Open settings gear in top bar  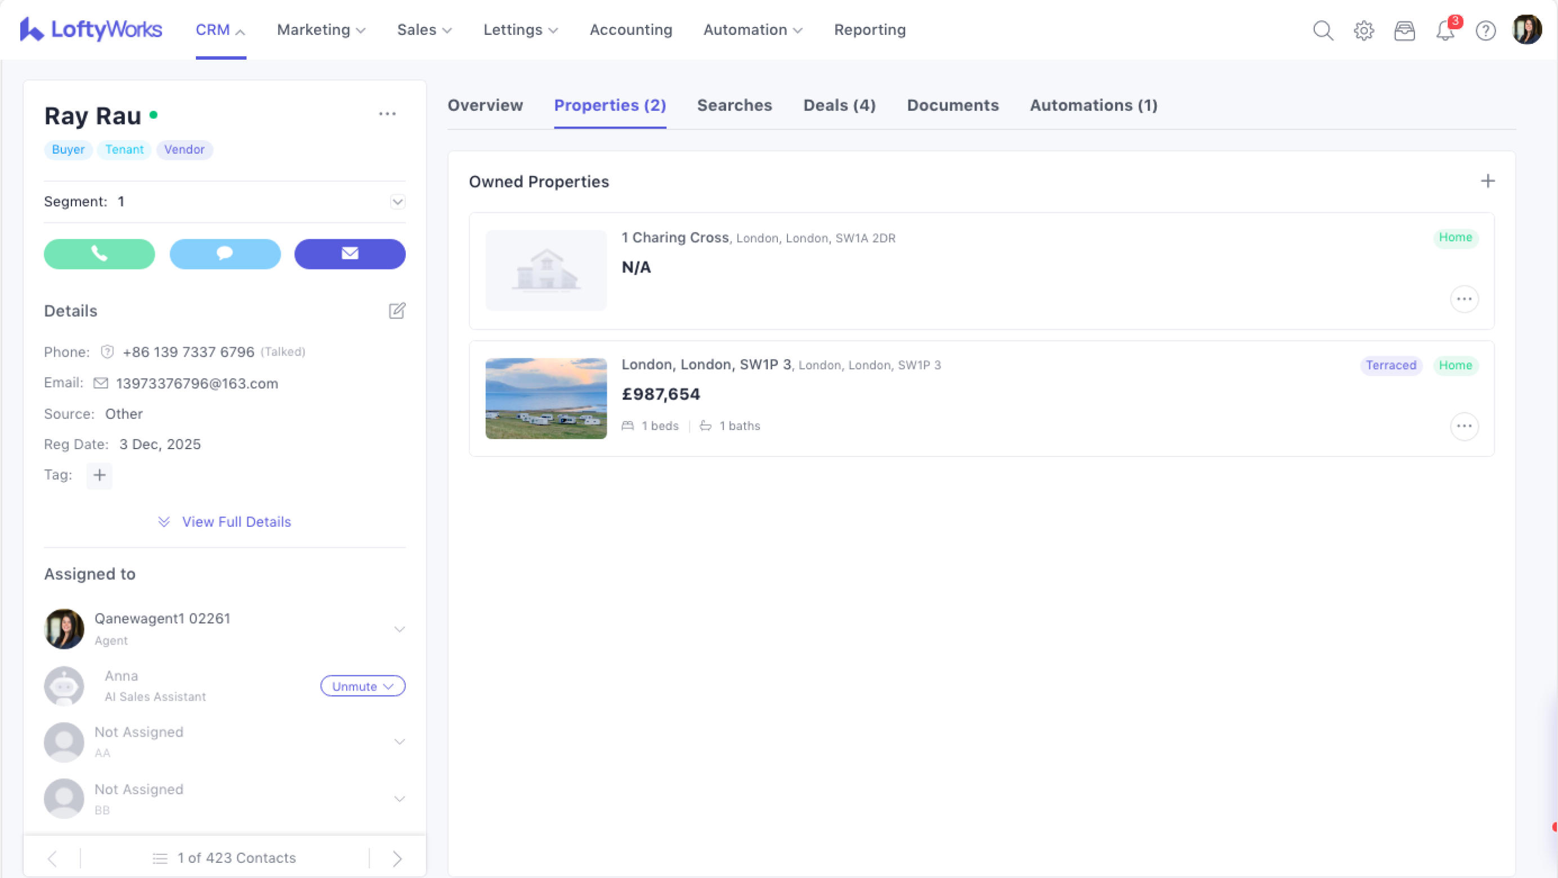coord(1363,30)
